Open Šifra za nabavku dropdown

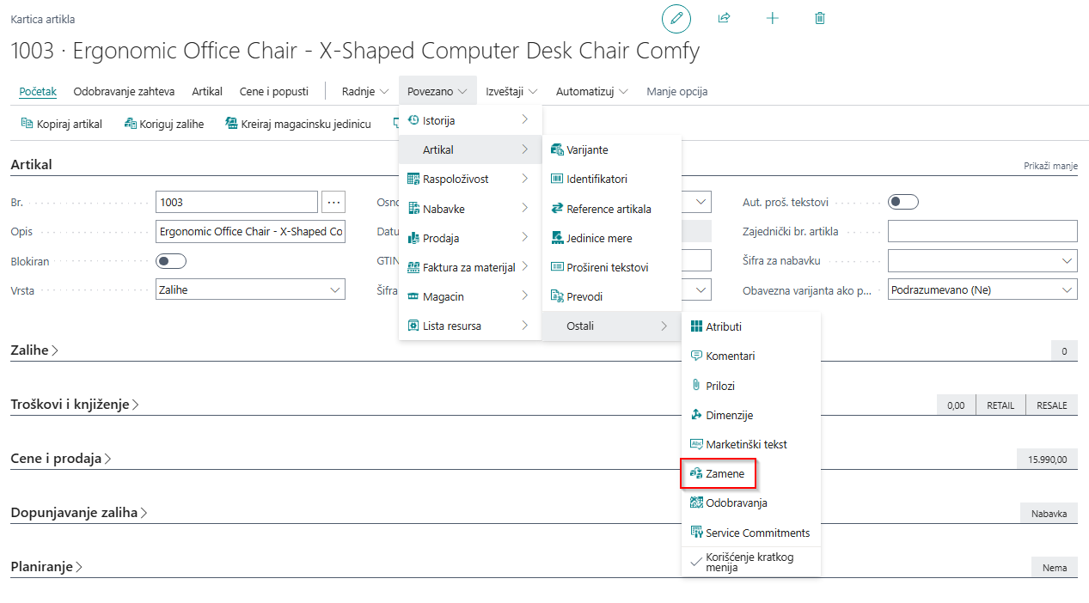(982, 261)
